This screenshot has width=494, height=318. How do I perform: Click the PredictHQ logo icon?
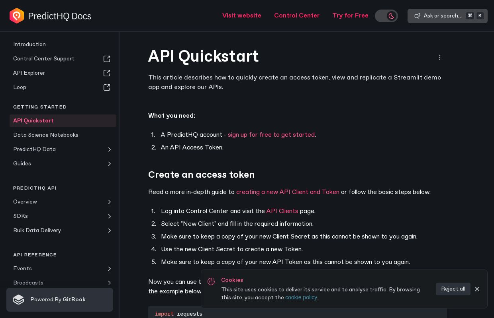point(17,16)
